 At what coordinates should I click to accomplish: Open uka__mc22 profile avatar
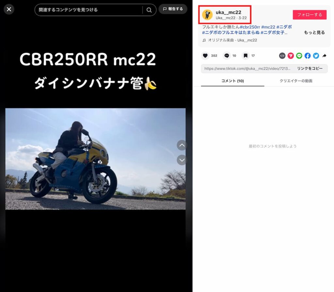[x=207, y=15]
